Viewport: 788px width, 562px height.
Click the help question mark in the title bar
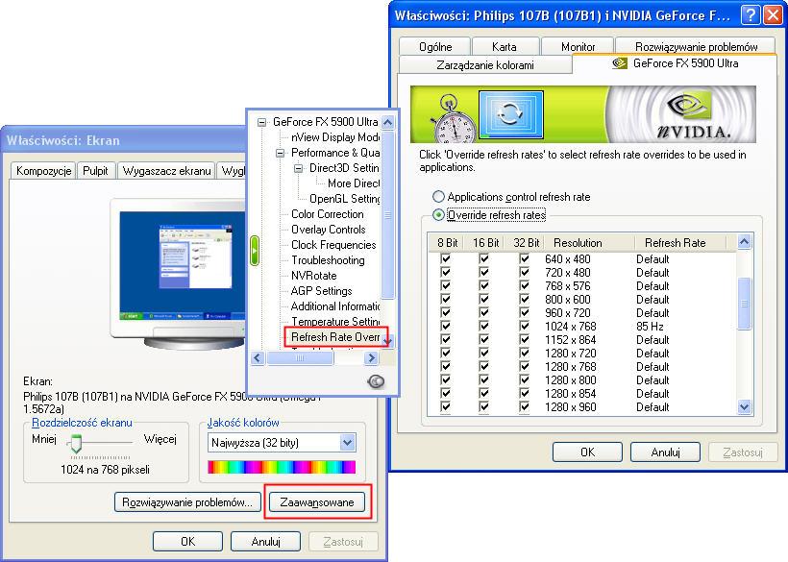click(x=751, y=15)
